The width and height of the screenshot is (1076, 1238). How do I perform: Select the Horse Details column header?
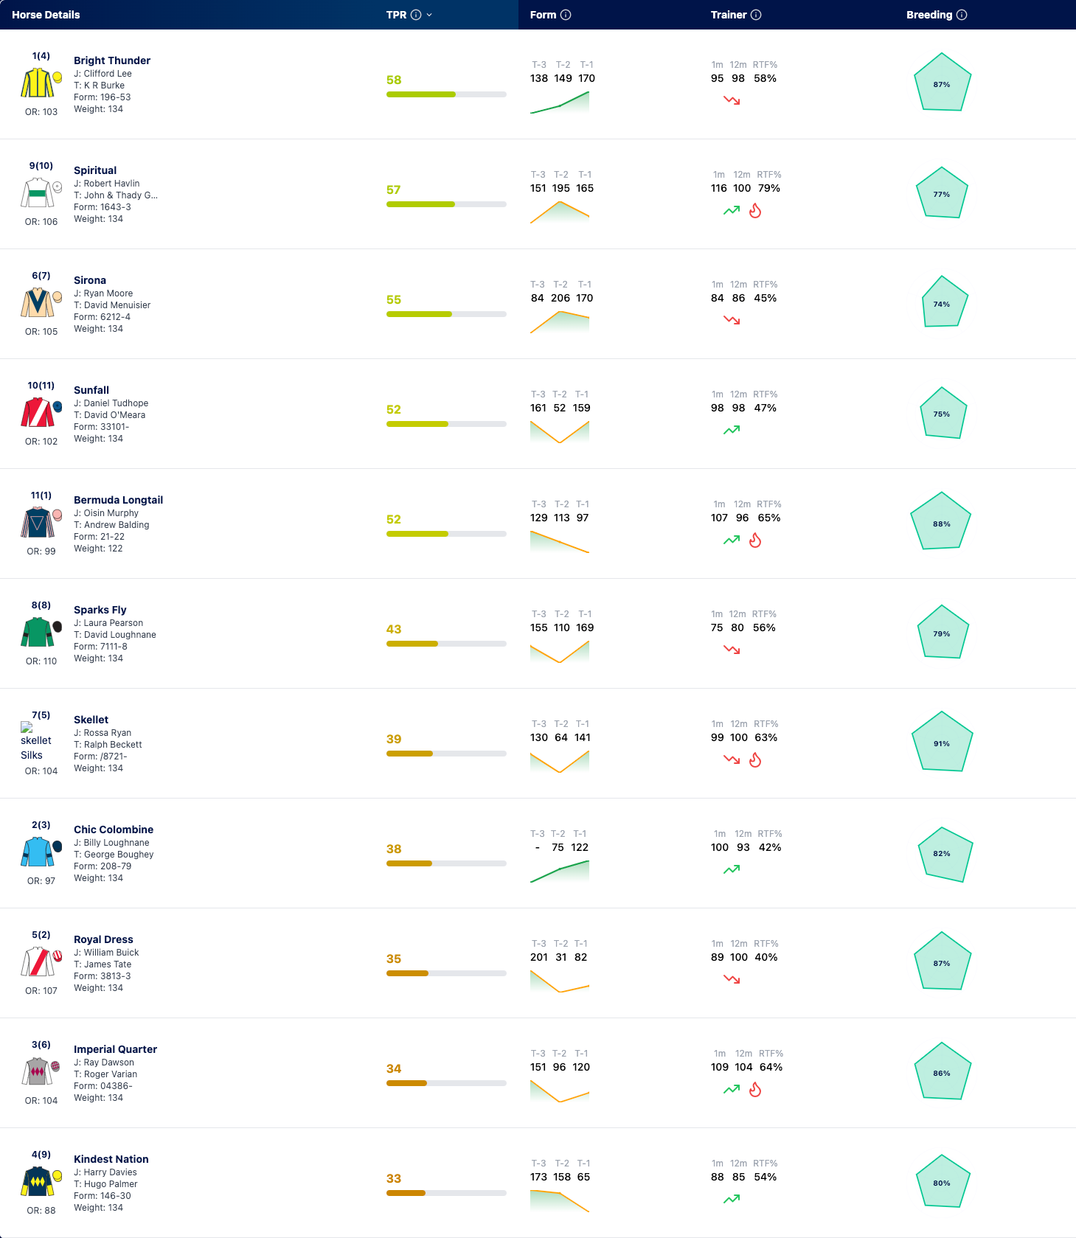46,15
